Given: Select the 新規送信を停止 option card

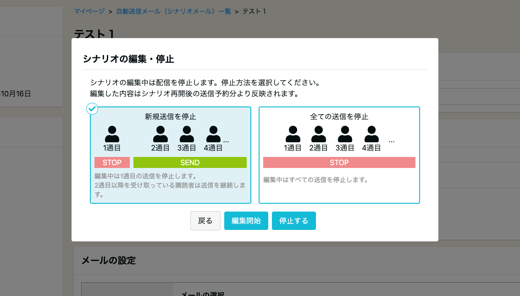Looking at the screenshot, I should (x=171, y=155).
